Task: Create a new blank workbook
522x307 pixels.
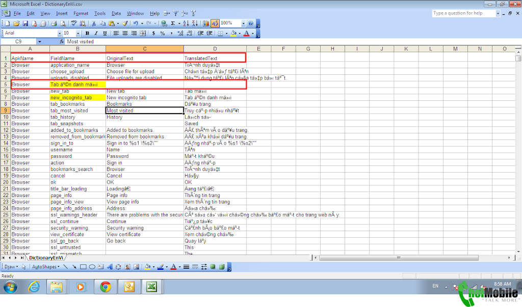Action: [x=7, y=23]
